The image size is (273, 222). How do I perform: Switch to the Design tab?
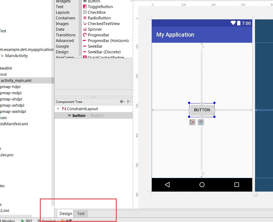tap(66, 214)
